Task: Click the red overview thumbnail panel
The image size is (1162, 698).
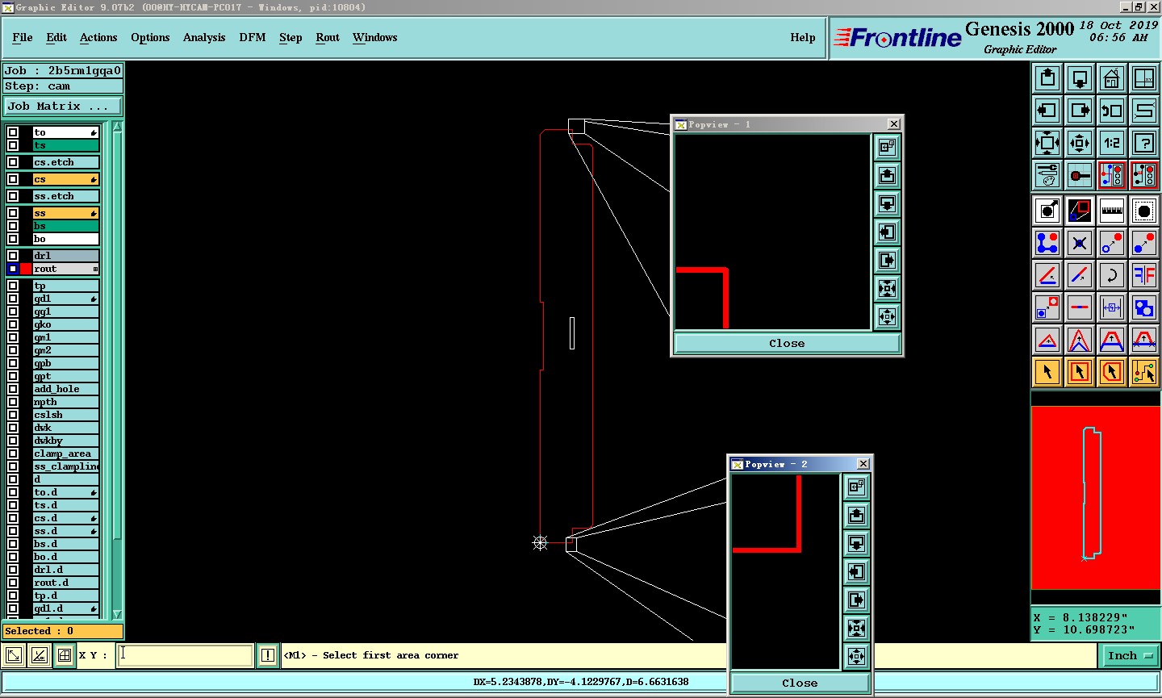Action: click(x=1096, y=498)
